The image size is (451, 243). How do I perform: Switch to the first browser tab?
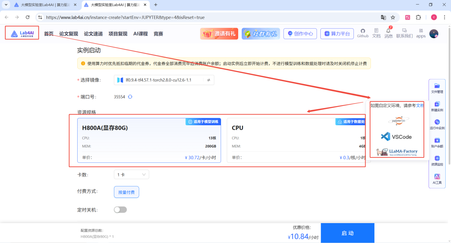point(46,5)
